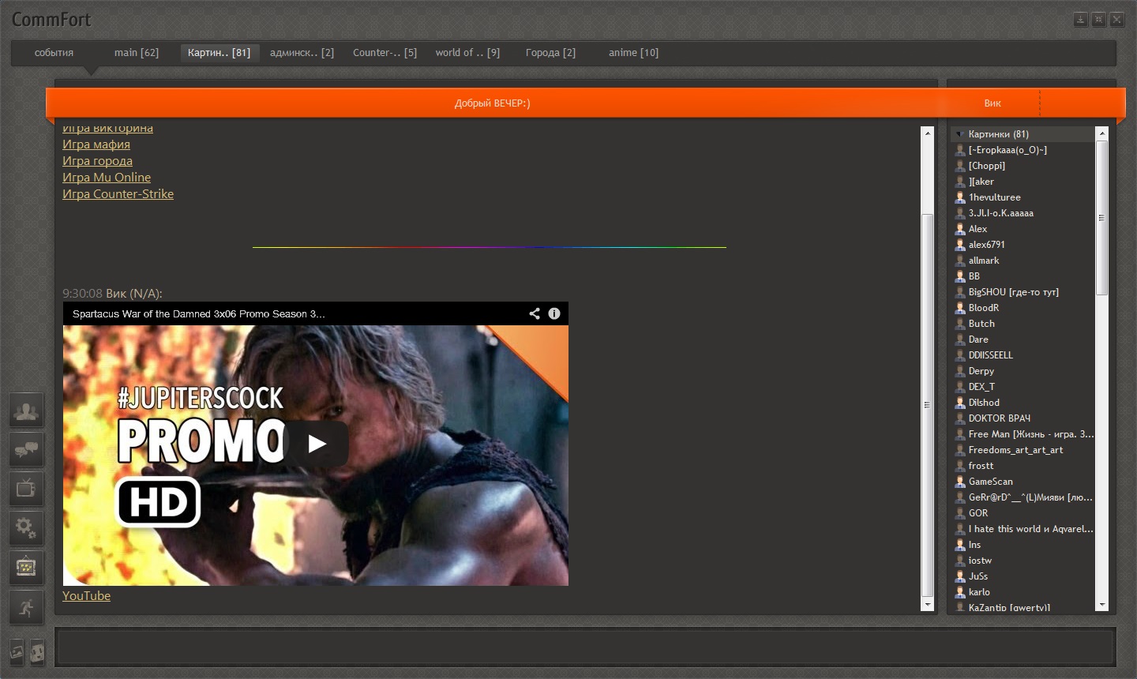
Task: Click the info icon on video header
Action: click(x=554, y=313)
